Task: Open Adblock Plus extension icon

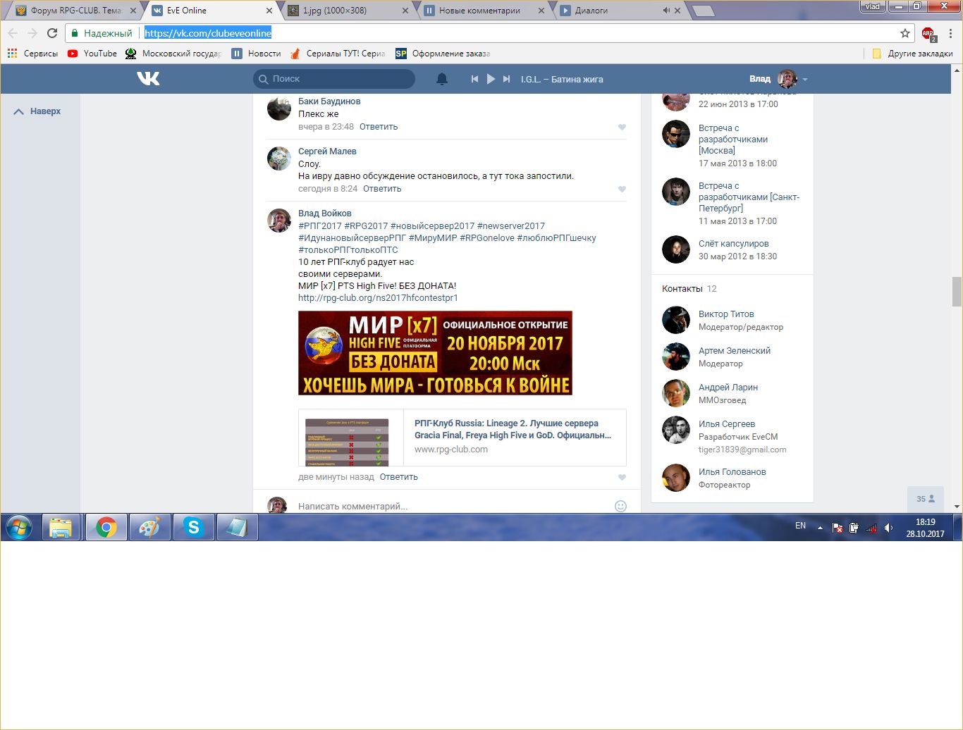Action: click(x=928, y=33)
